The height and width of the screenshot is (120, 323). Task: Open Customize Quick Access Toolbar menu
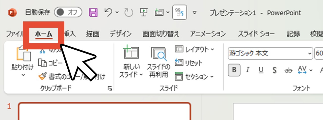click(195, 13)
